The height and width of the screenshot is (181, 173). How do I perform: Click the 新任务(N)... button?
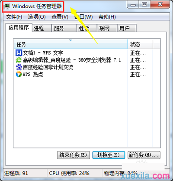point(144,155)
